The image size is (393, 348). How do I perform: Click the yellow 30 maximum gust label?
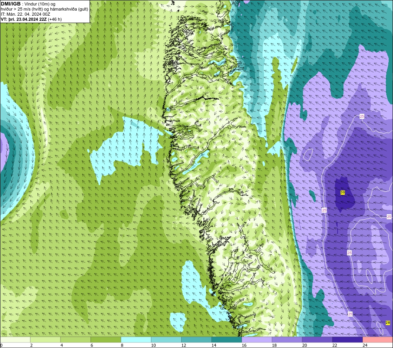click(x=343, y=192)
